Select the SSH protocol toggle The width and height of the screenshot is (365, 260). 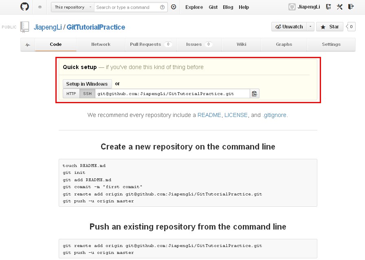87,93
